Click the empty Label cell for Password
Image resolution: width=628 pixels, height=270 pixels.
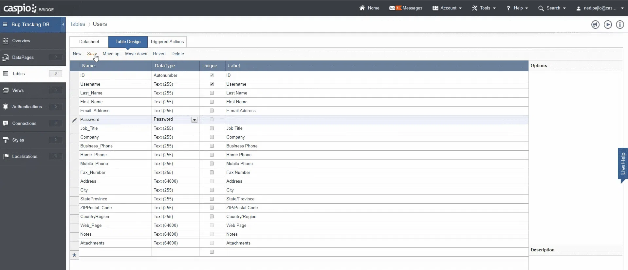(377, 120)
